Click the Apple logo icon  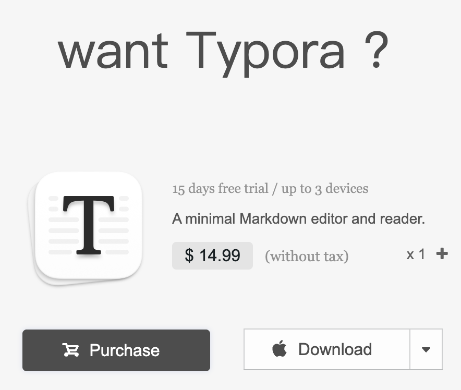280,349
